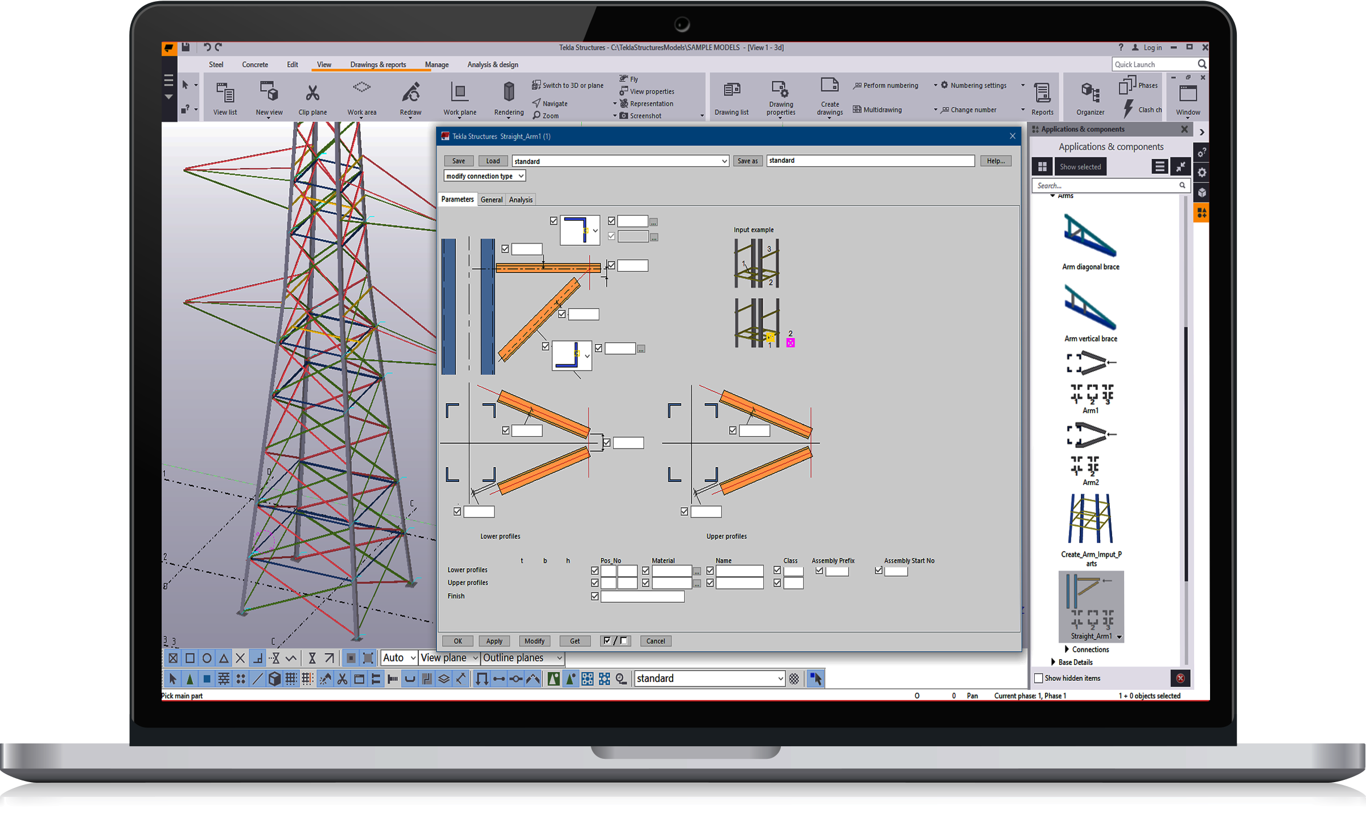Click the Screenshot tool

pos(640,116)
